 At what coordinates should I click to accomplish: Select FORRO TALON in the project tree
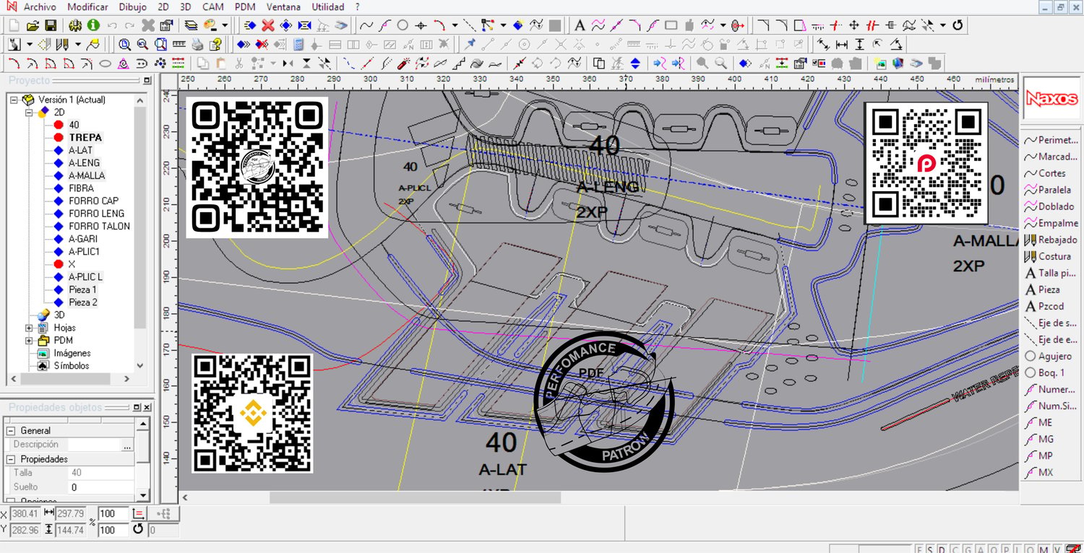click(x=100, y=226)
